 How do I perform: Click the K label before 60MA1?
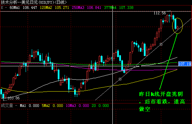pyautogui.click(x=2, y=8)
